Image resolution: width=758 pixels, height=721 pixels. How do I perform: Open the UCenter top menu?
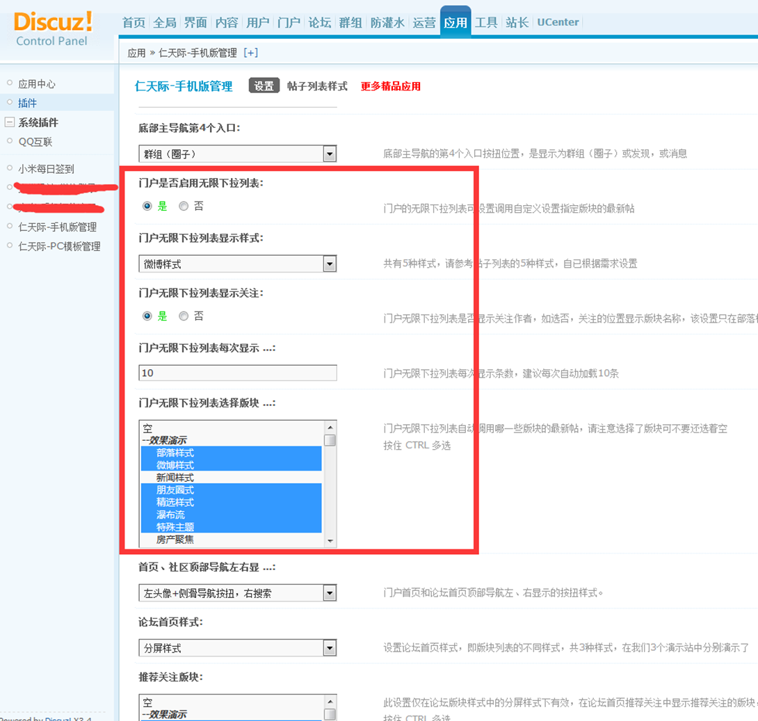558,22
